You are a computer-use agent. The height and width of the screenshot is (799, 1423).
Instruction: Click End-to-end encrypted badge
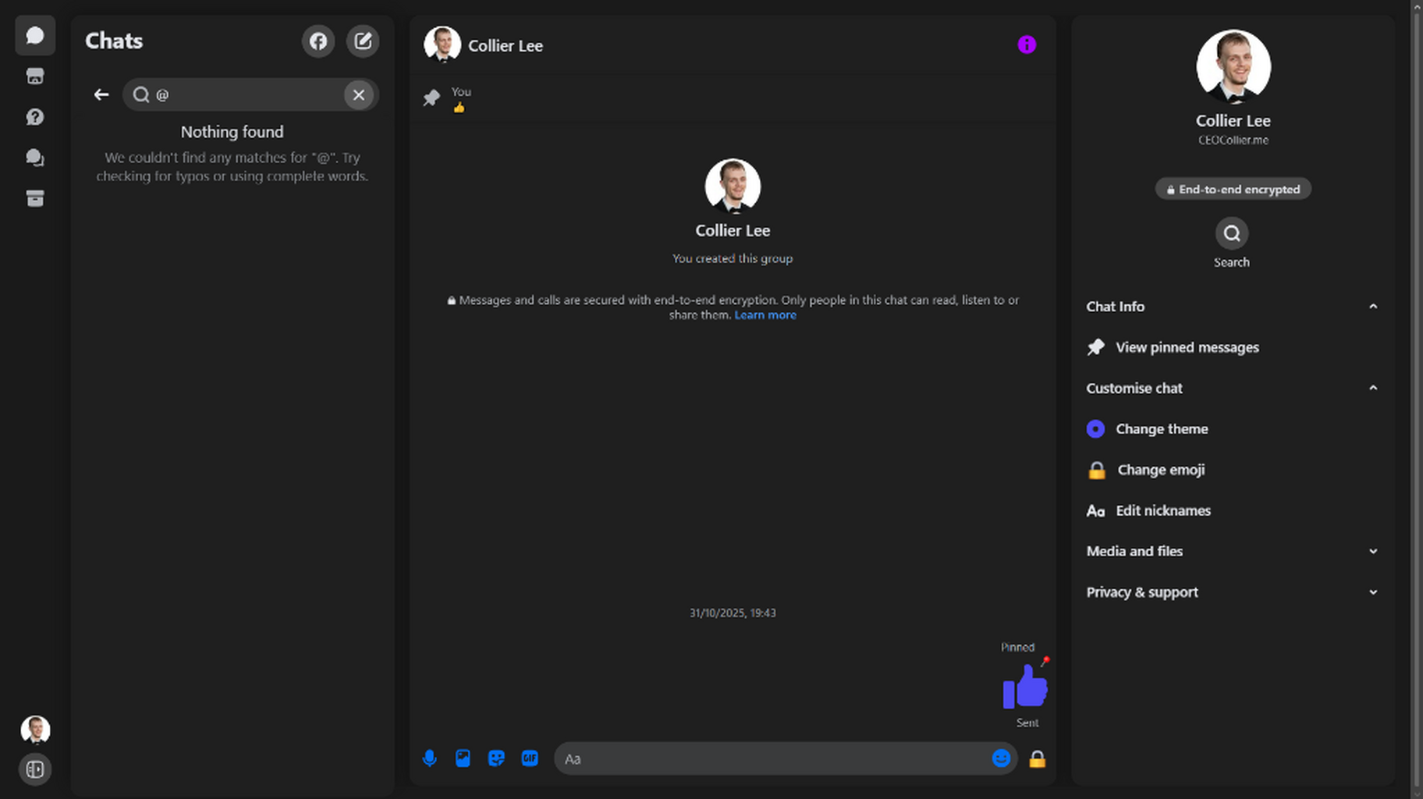(1233, 189)
